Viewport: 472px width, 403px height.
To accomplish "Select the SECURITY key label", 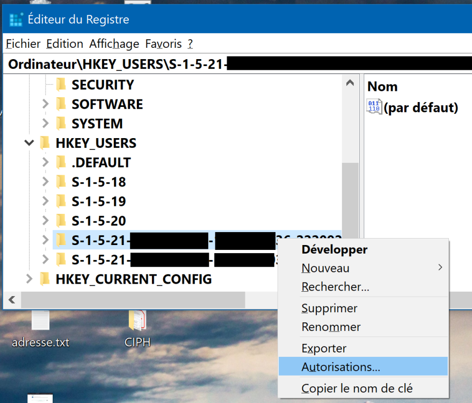I will [x=103, y=85].
